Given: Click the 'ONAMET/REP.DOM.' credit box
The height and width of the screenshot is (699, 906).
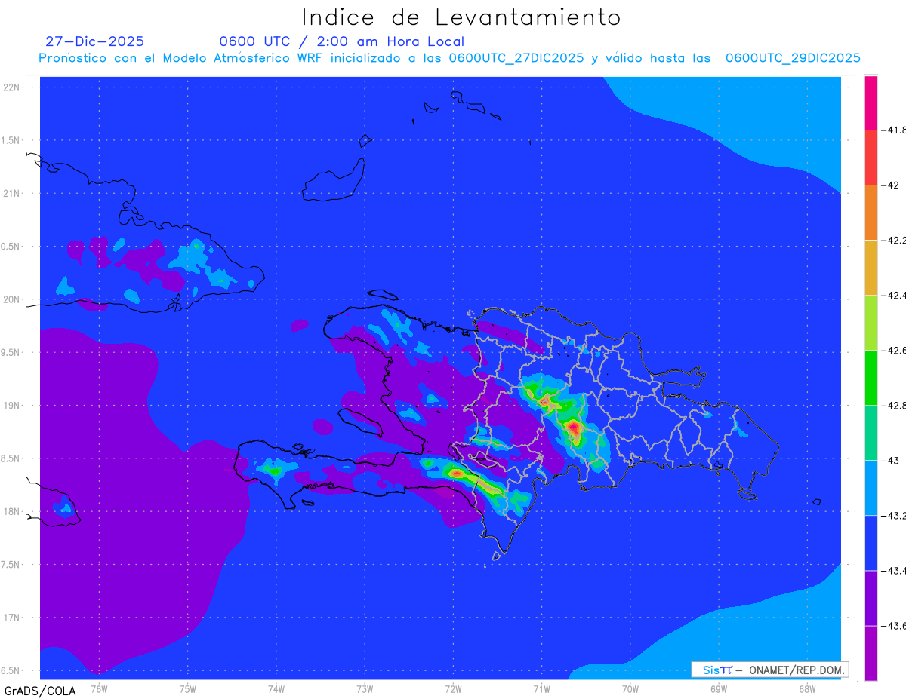Looking at the screenshot, I should point(770,670).
